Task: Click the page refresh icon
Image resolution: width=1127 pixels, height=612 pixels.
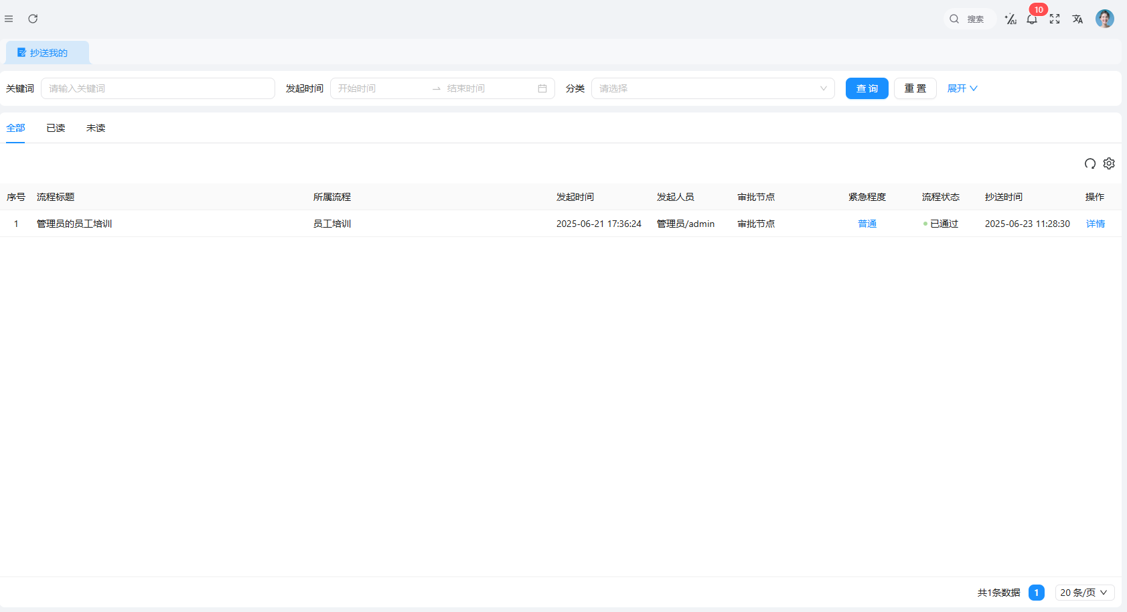Action: point(33,19)
